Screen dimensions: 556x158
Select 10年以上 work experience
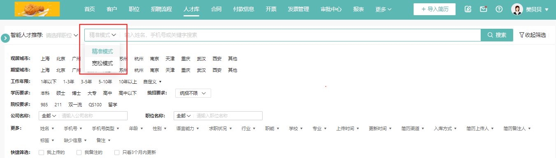[128, 82]
